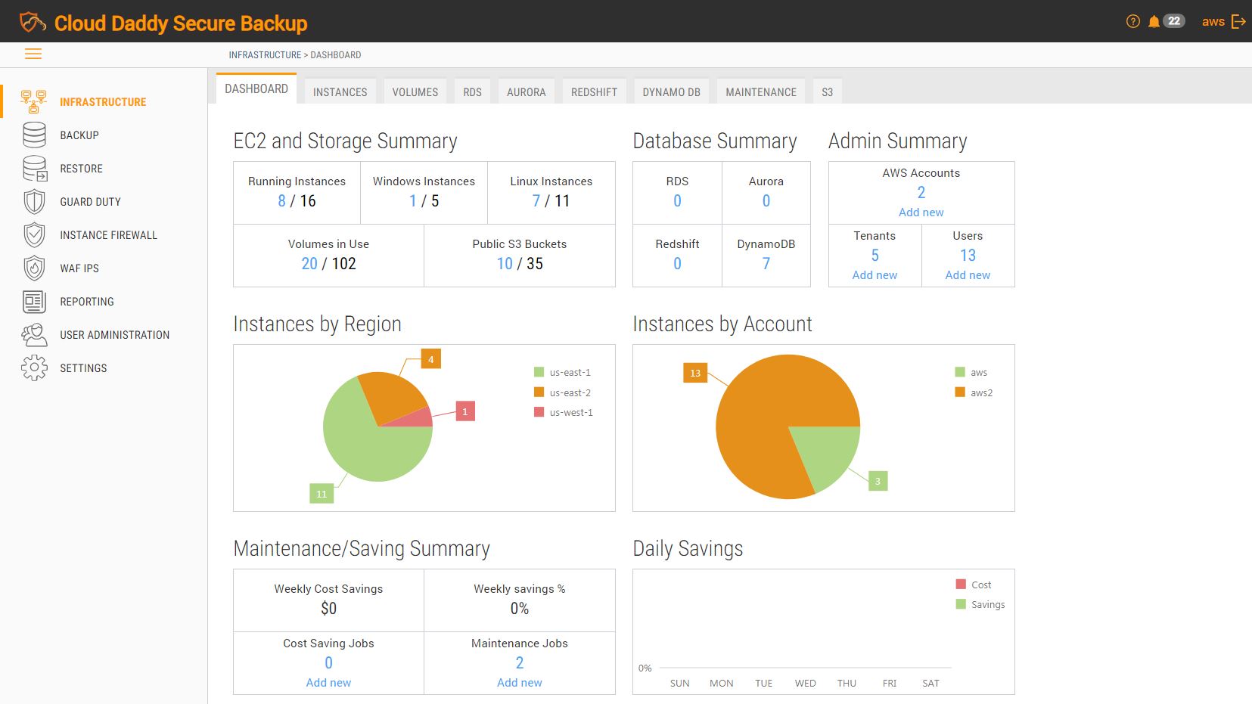Open the Backup section in the sidebar
The height and width of the screenshot is (704, 1252).
[x=79, y=135]
